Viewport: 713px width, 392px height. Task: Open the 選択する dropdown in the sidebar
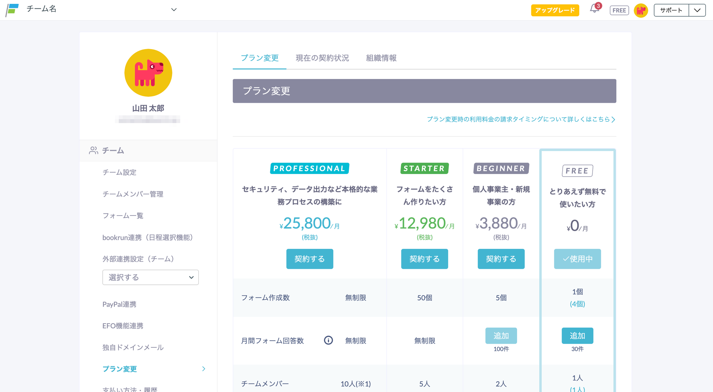click(150, 277)
